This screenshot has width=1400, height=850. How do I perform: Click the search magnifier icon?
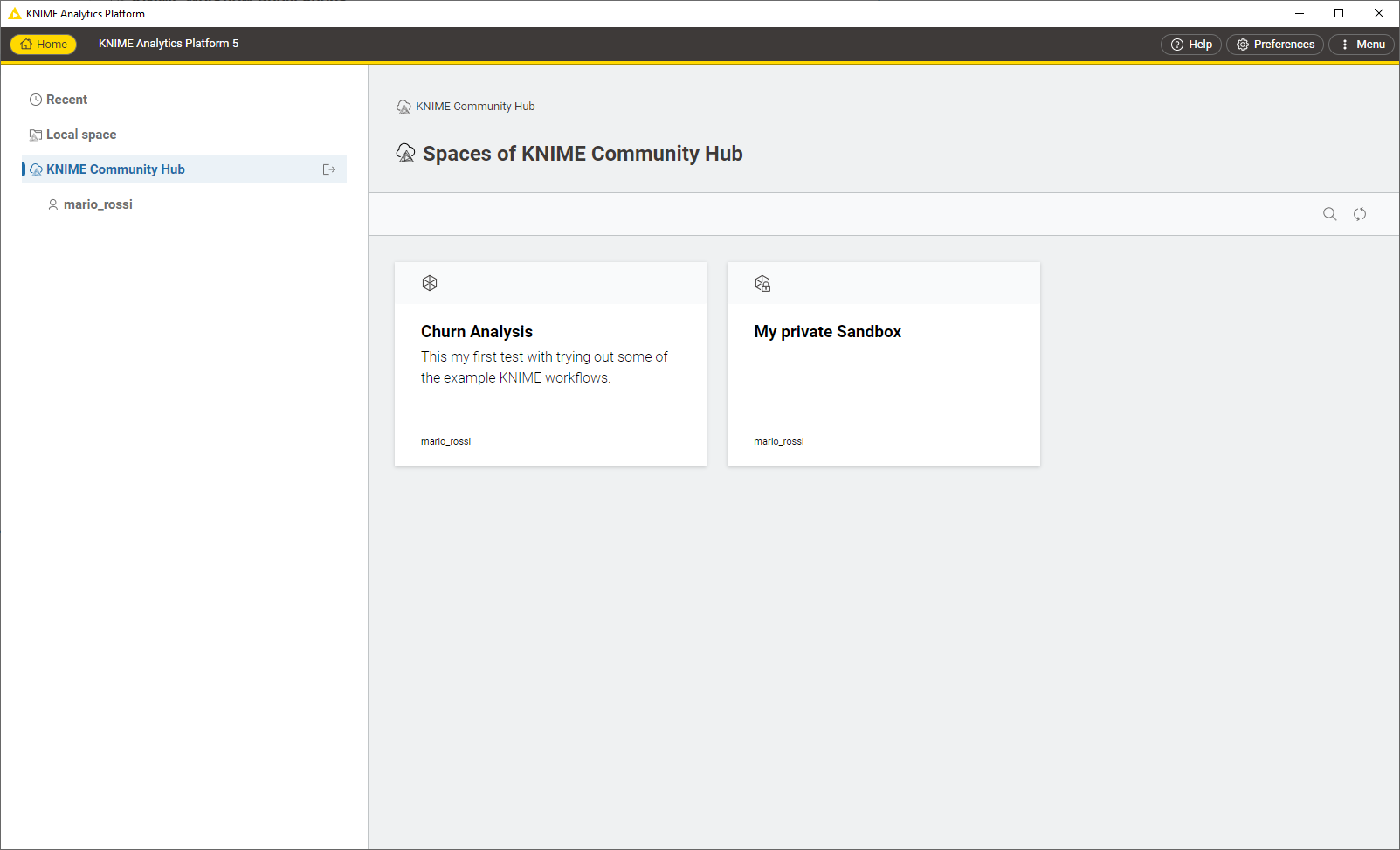pos(1329,214)
